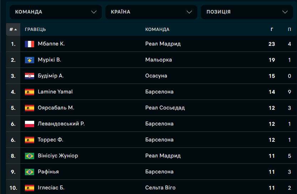Image resolution: width=297 pixels, height=194 pixels.
Task: Open the Реал Сосьєдад team link
Action: tap(165, 108)
